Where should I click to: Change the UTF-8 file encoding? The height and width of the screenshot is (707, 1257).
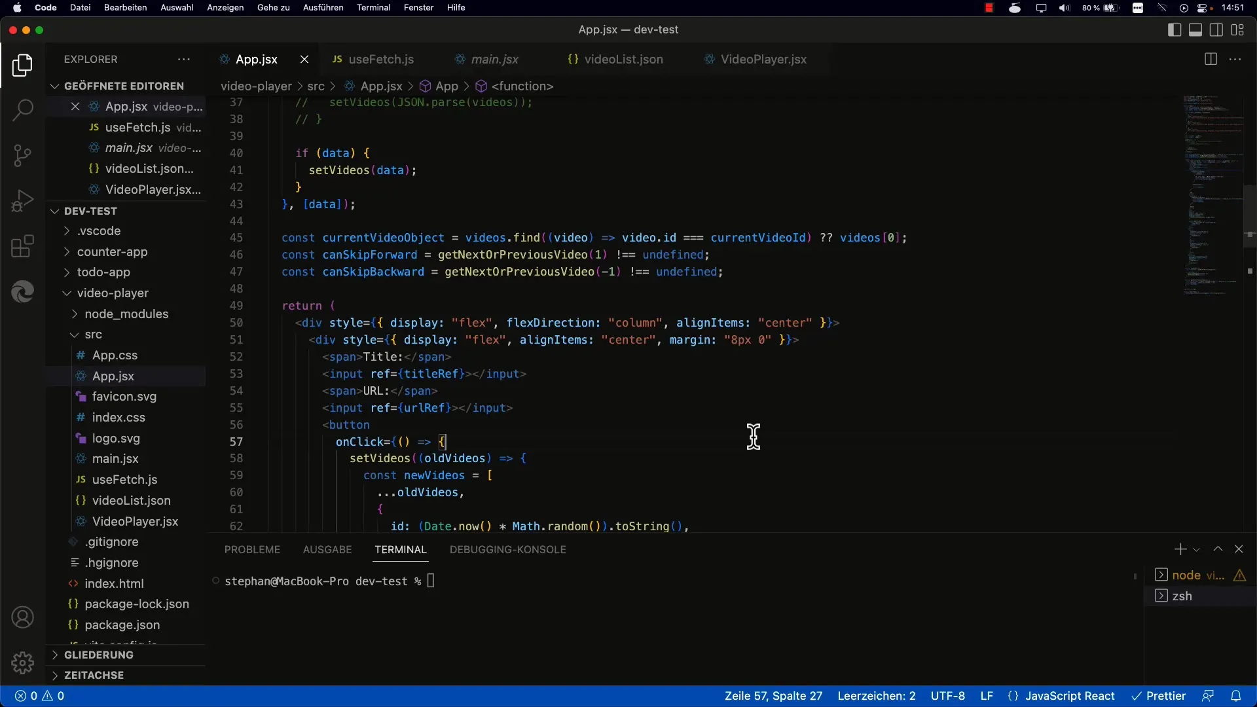pos(948,696)
